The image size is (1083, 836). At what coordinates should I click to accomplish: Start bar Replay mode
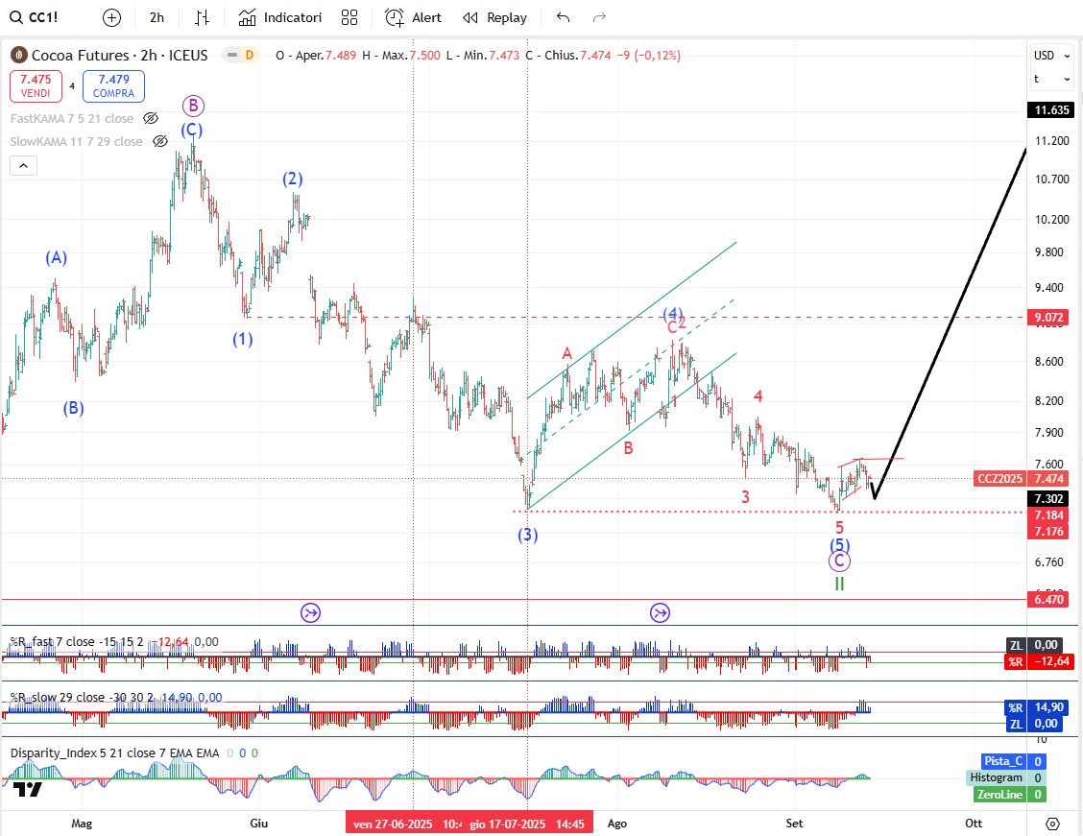click(495, 18)
